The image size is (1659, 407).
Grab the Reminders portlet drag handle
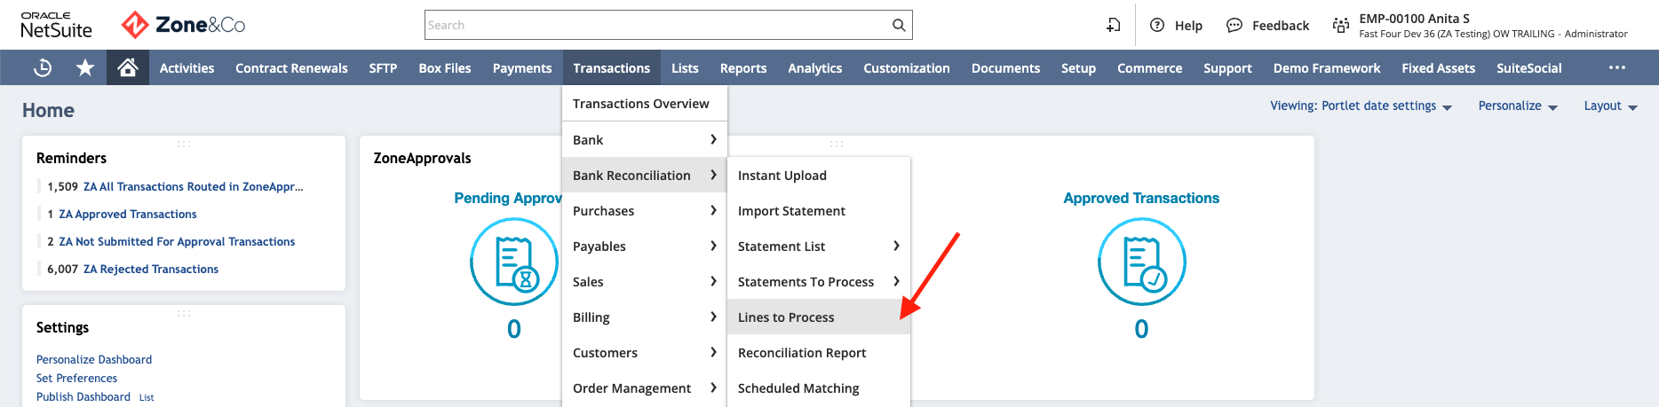[184, 144]
